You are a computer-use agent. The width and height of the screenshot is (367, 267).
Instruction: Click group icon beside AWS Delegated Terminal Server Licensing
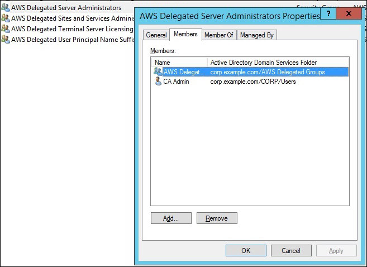pos(6,29)
